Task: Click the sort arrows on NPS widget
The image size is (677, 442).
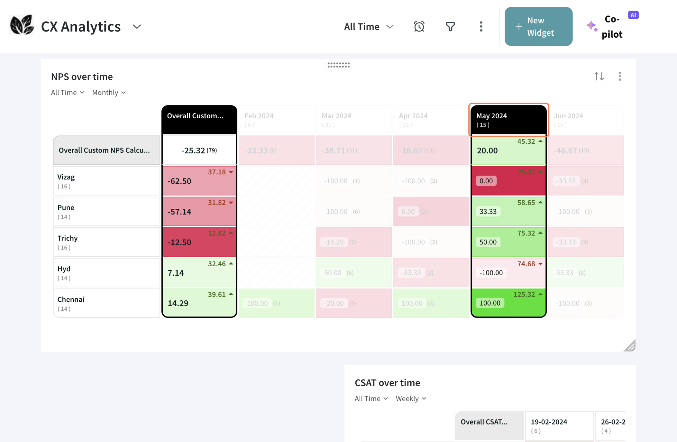Action: (x=599, y=76)
